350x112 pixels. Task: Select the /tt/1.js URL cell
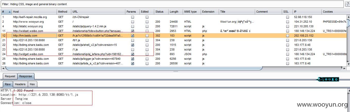click(98, 40)
